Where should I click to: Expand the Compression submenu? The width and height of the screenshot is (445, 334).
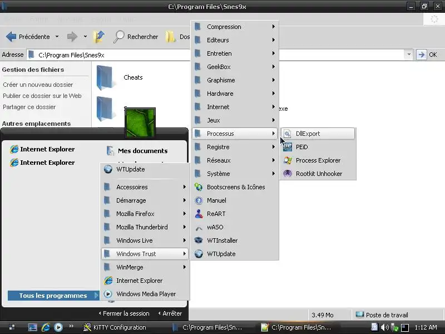click(235, 27)
